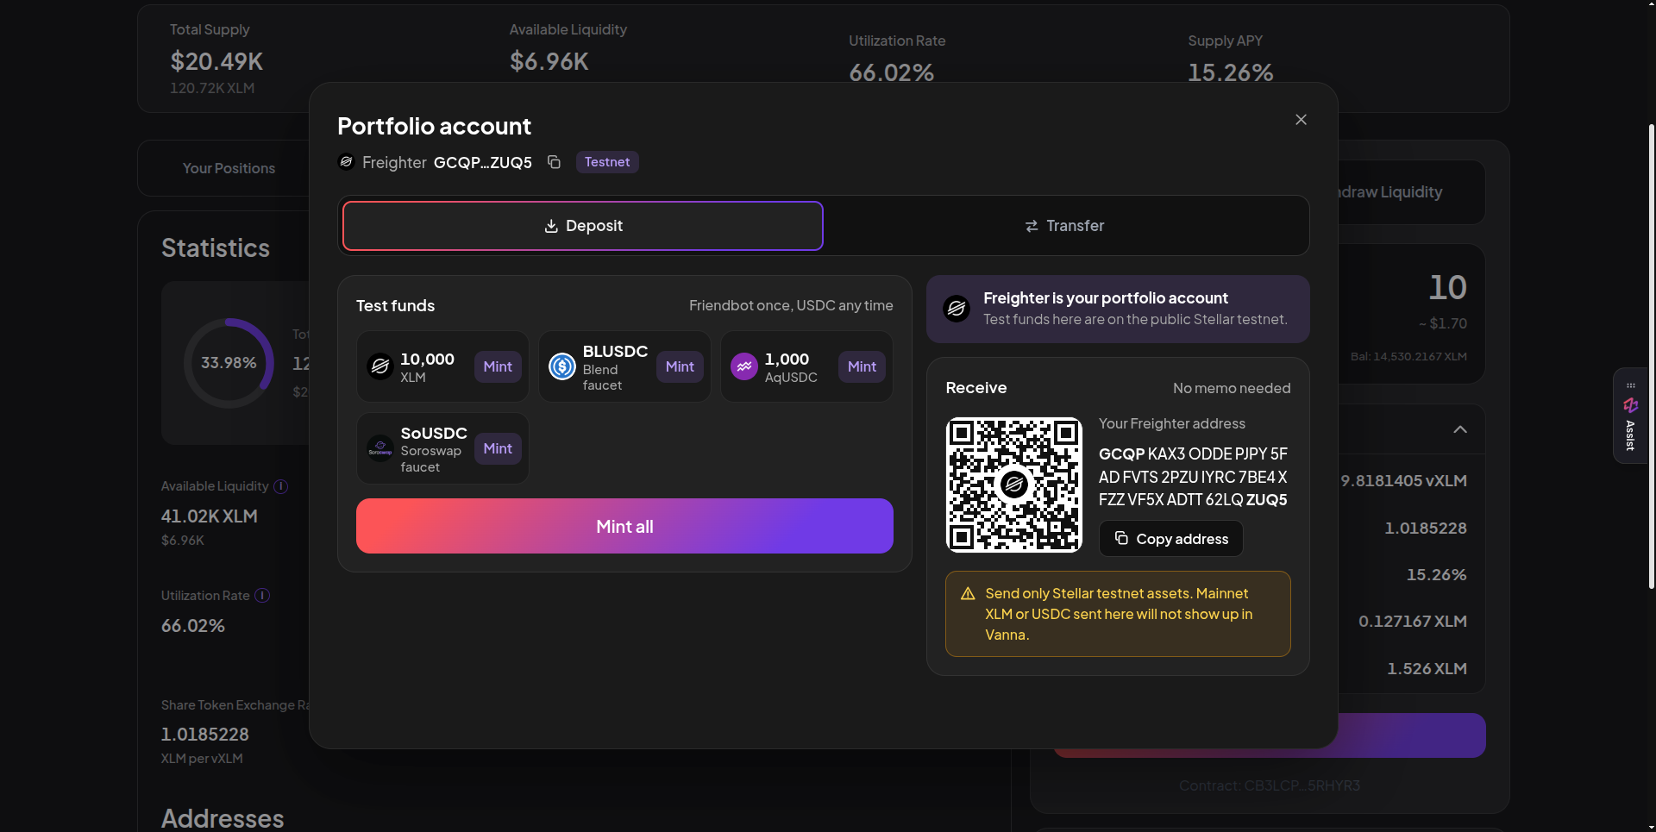Click the Freighter QR code
Viewport: 1656px width, 832px height.
point(1014,485)
